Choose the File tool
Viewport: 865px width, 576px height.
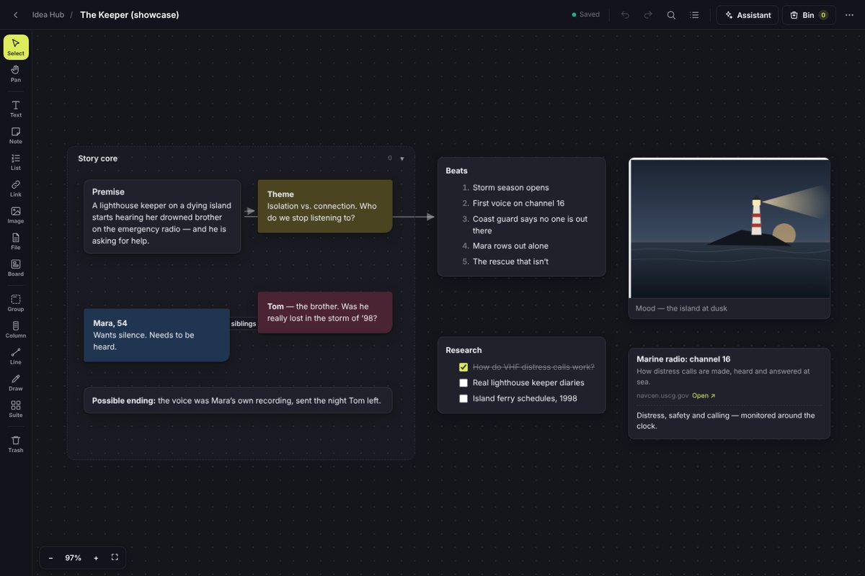[16, 241]
